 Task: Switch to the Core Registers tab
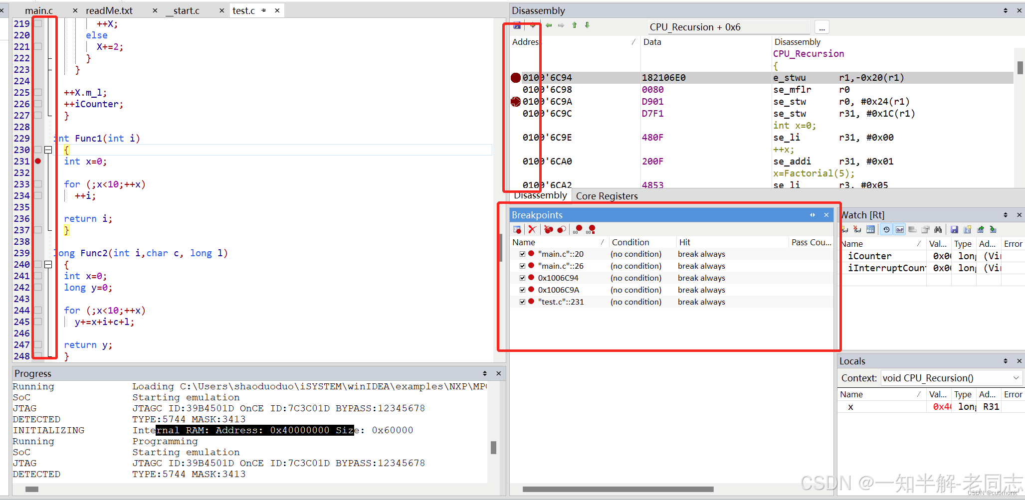(x=607, y=195)
